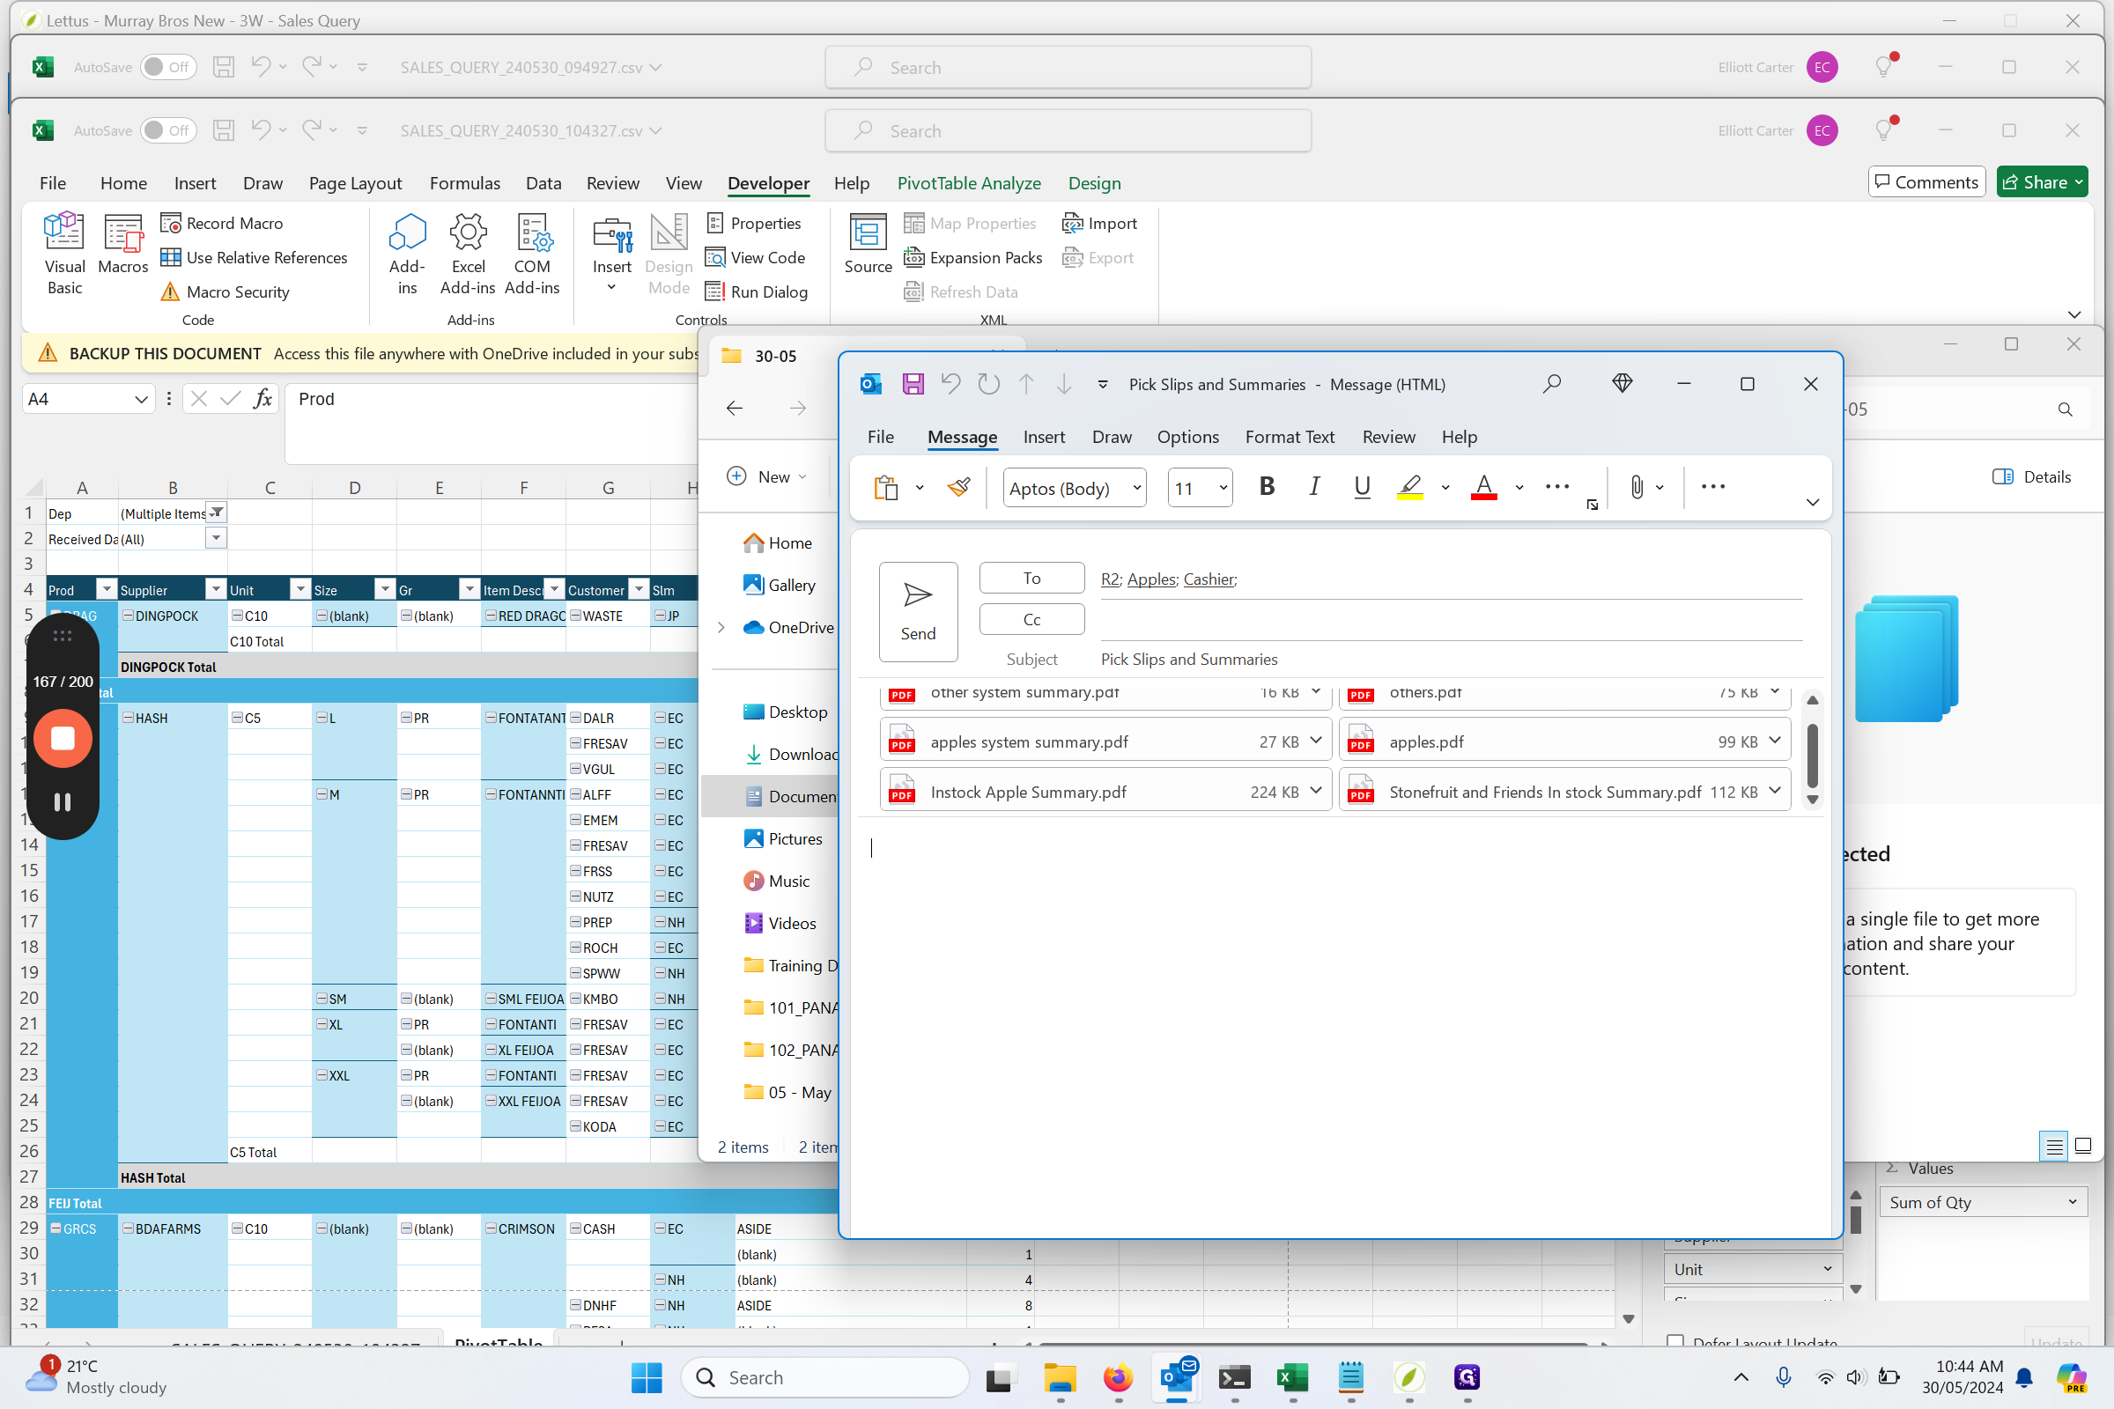Click the email Subject field

pos(1451,659)
